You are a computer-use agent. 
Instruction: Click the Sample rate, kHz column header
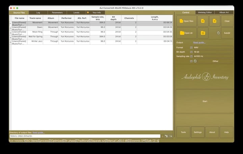[x=98, y=18]
